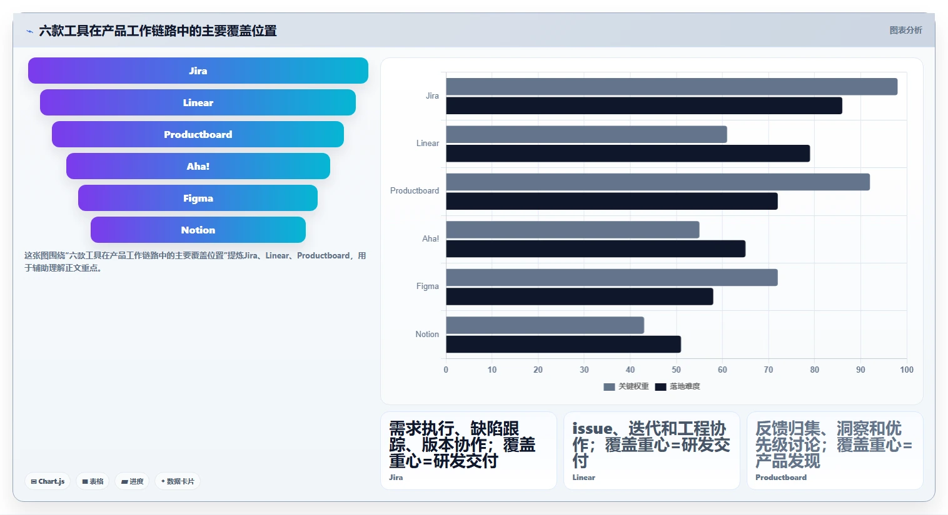
Task: Select the Jira funnel stage
Action: coord(198,71)
